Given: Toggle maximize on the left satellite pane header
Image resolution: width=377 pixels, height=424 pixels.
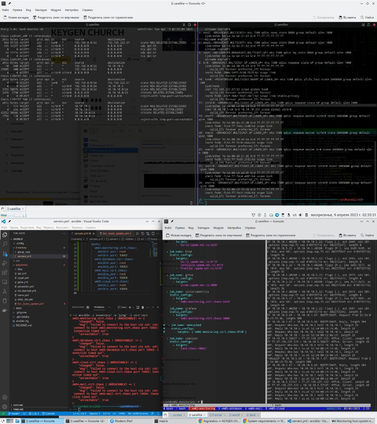Looking at the screenshot, I should click(184, 24).
